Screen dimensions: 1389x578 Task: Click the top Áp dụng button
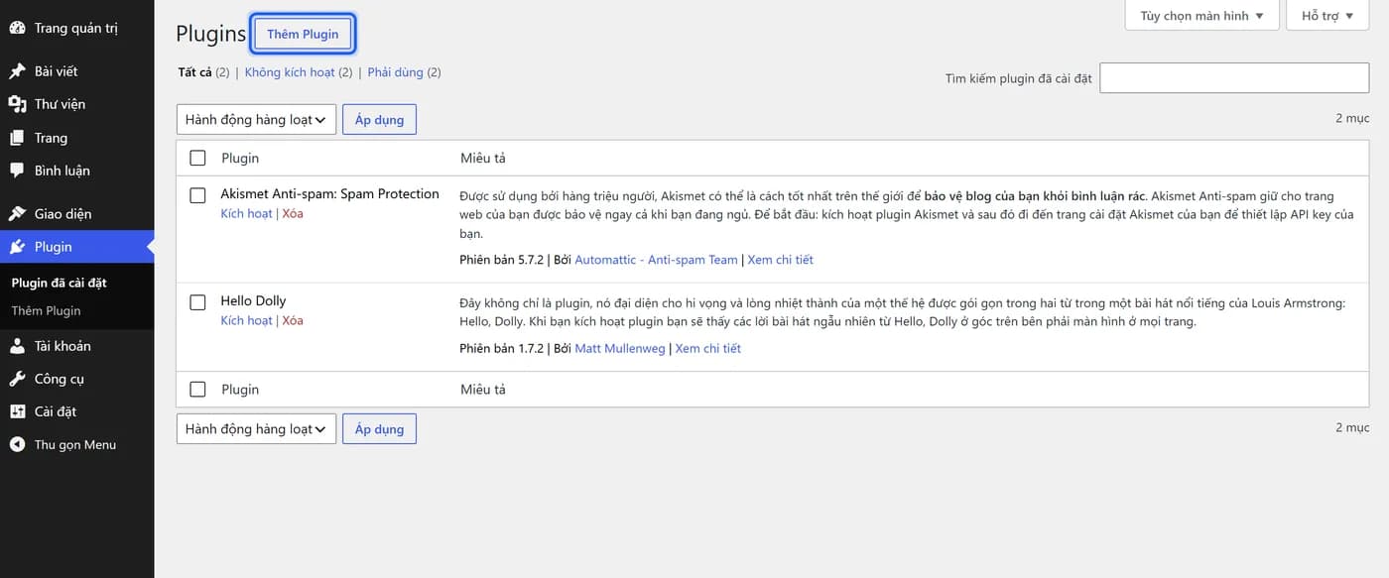coord(379,120)
